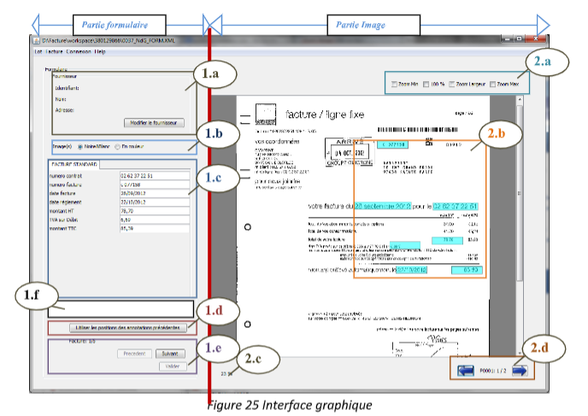Click the numero facture input field

pyautogui.click(x=155, y=185)
